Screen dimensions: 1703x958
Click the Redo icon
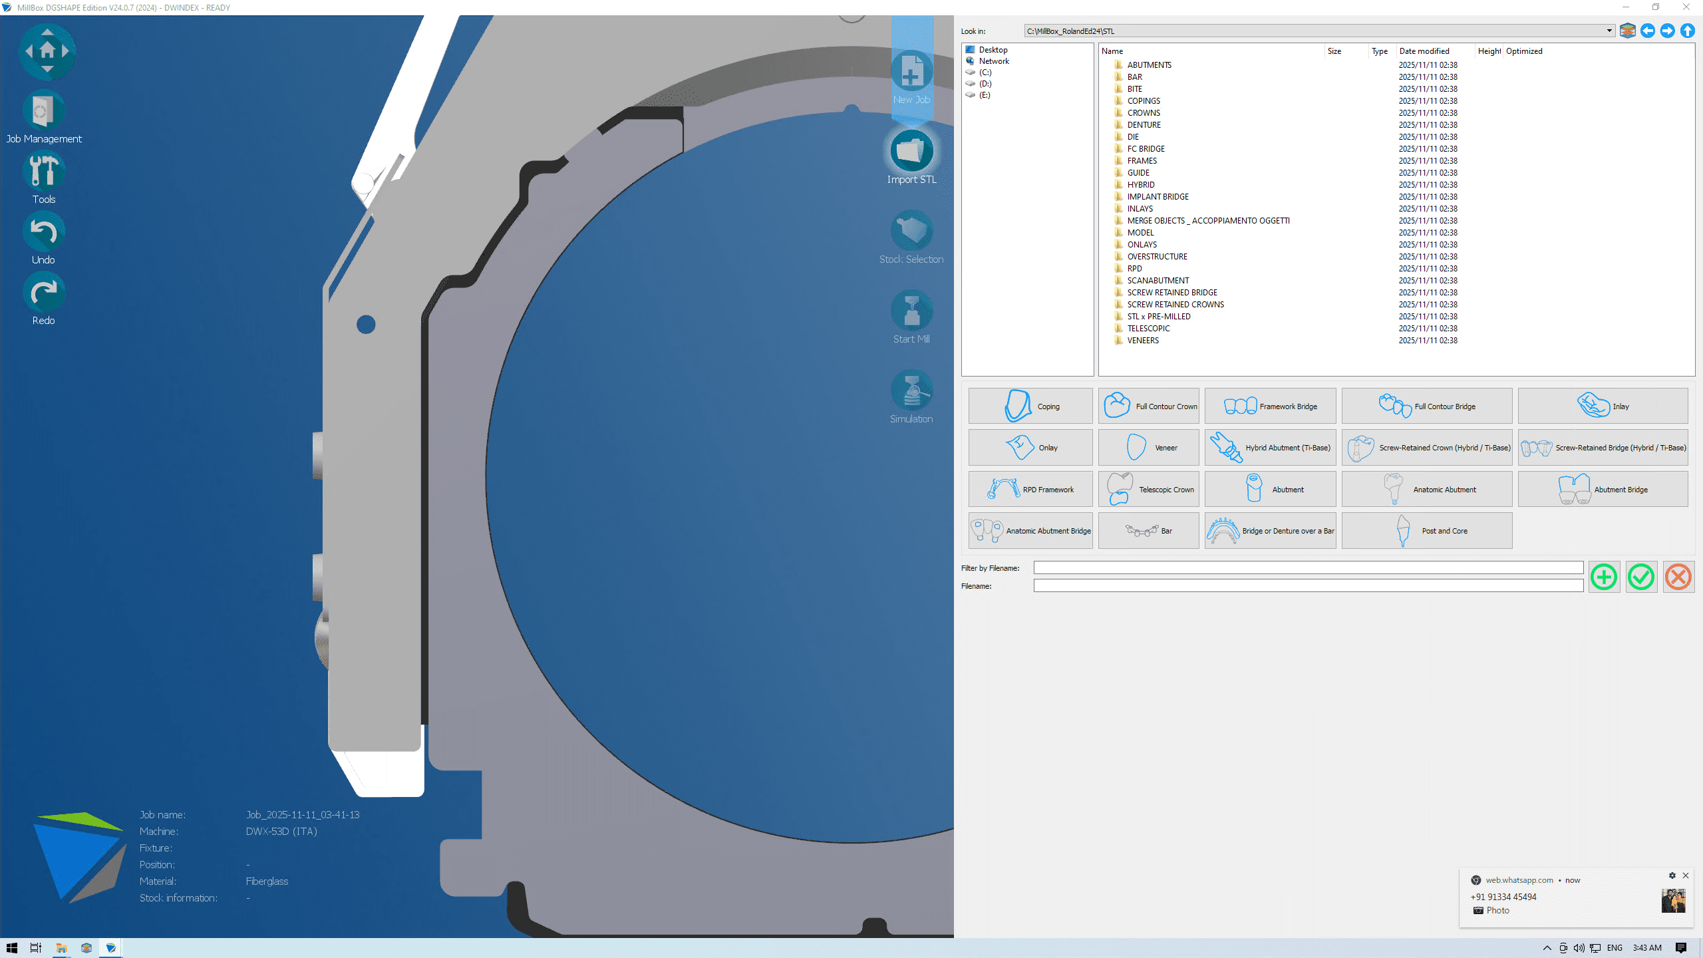tap(44, 293)
